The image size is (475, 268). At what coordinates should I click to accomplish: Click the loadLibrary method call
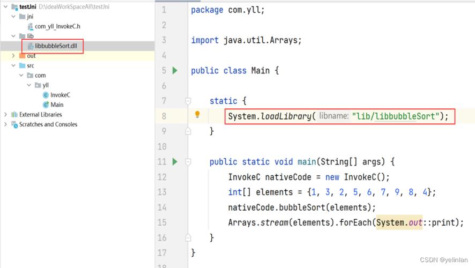[286, 116]
